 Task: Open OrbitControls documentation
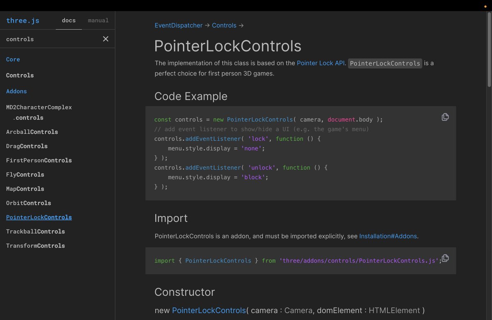point(29,203)
